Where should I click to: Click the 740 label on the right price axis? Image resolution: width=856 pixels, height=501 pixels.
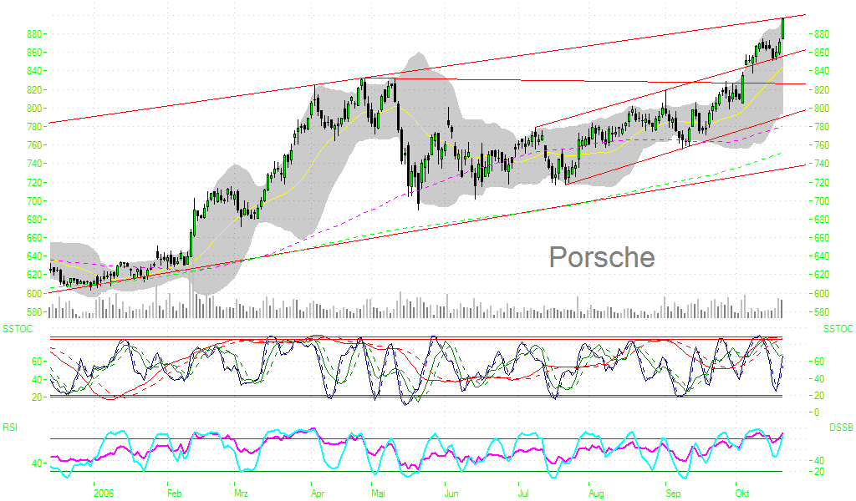[822, 164]
